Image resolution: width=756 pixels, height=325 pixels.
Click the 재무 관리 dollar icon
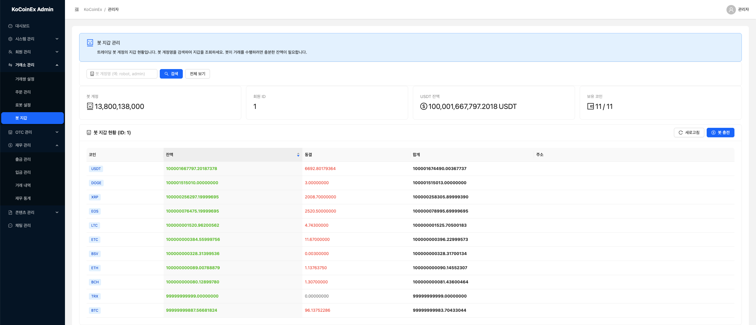pyautogui.click(x=10, y=145)
